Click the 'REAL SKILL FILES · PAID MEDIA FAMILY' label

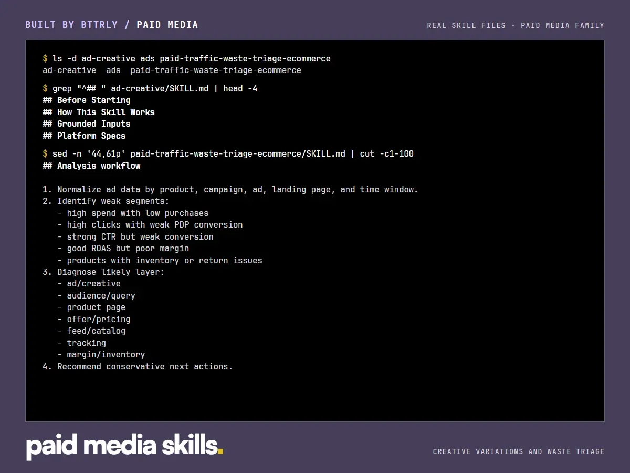tap(516, 25)
